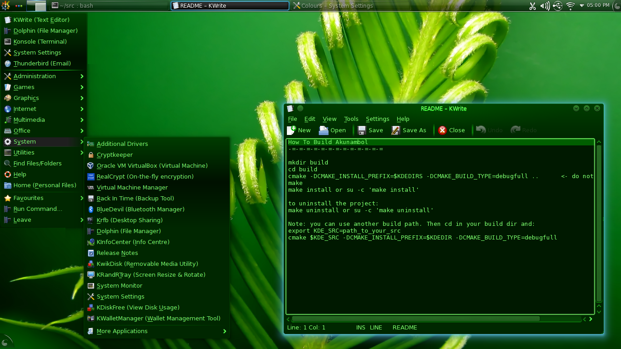Toggle LINE selection mode in status bar
This screenshot has width=621, height=349.
(x=376, y=327)
